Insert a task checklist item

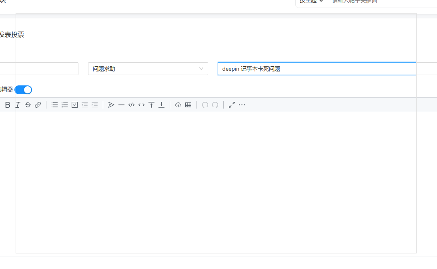click(x=75, y=105)
